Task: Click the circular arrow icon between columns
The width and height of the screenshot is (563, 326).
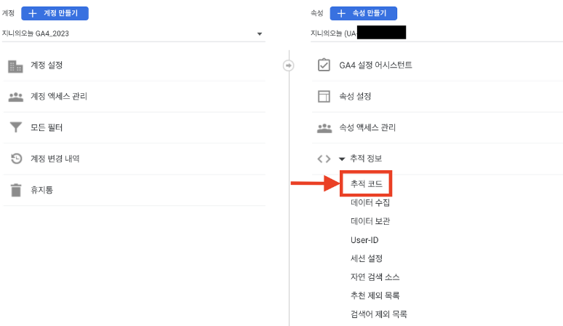Action: [288, 65]
